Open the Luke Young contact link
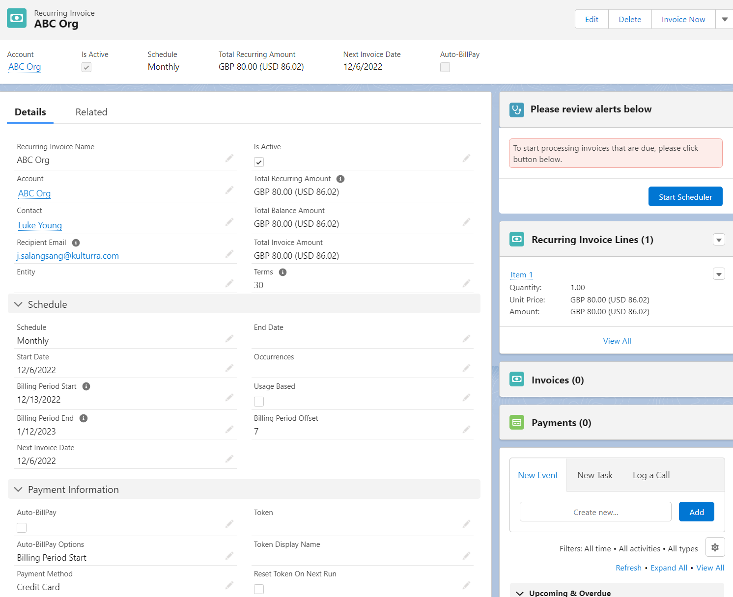This screenshot has height=597, width=733. pyautogui.click(x=40, y=225)
